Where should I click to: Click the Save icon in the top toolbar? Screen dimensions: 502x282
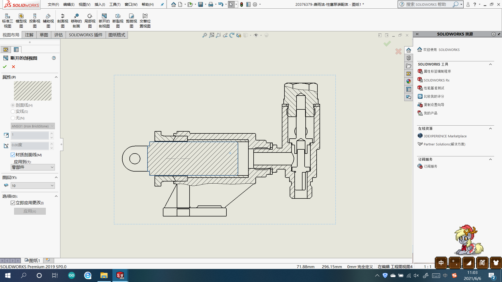tap(201, 4)
